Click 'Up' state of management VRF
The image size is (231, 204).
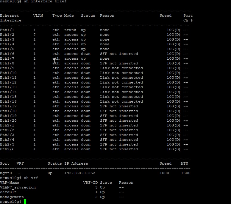pos(102,197)
